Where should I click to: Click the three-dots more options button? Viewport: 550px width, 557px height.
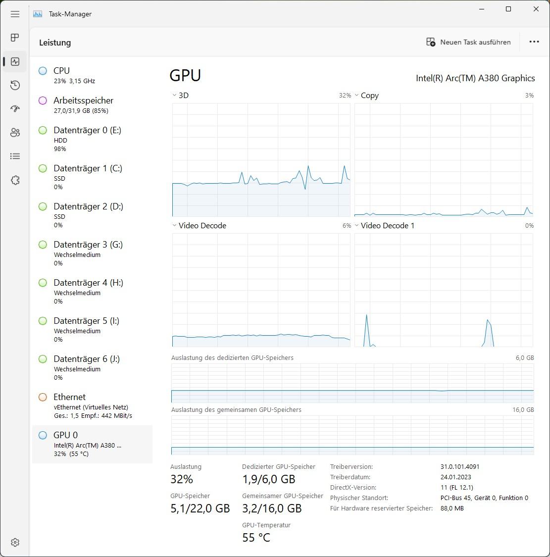(534, 42)
